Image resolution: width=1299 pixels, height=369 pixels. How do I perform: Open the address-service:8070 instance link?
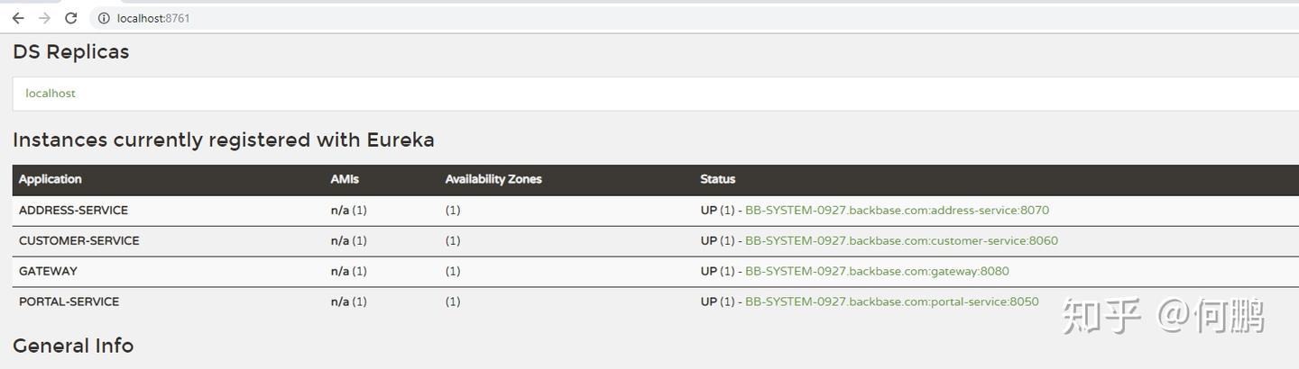[x=897, y=211]
